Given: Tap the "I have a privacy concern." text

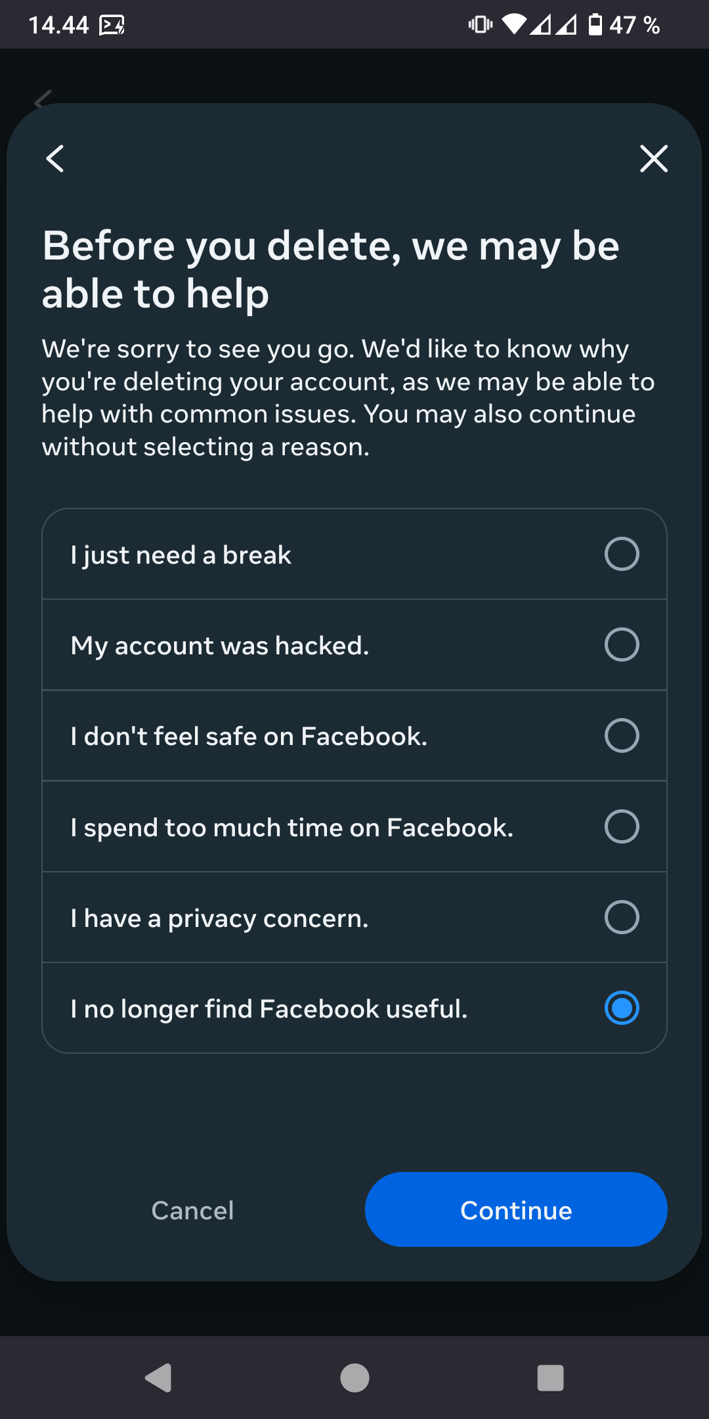Looking at the screenshot, I should coord(220,918).
